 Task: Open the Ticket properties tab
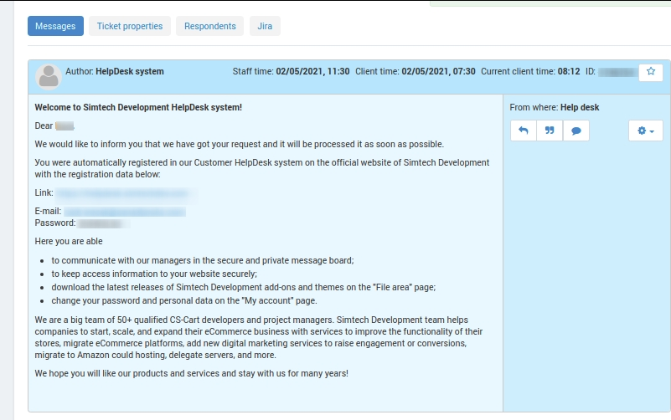click(130, 26)
